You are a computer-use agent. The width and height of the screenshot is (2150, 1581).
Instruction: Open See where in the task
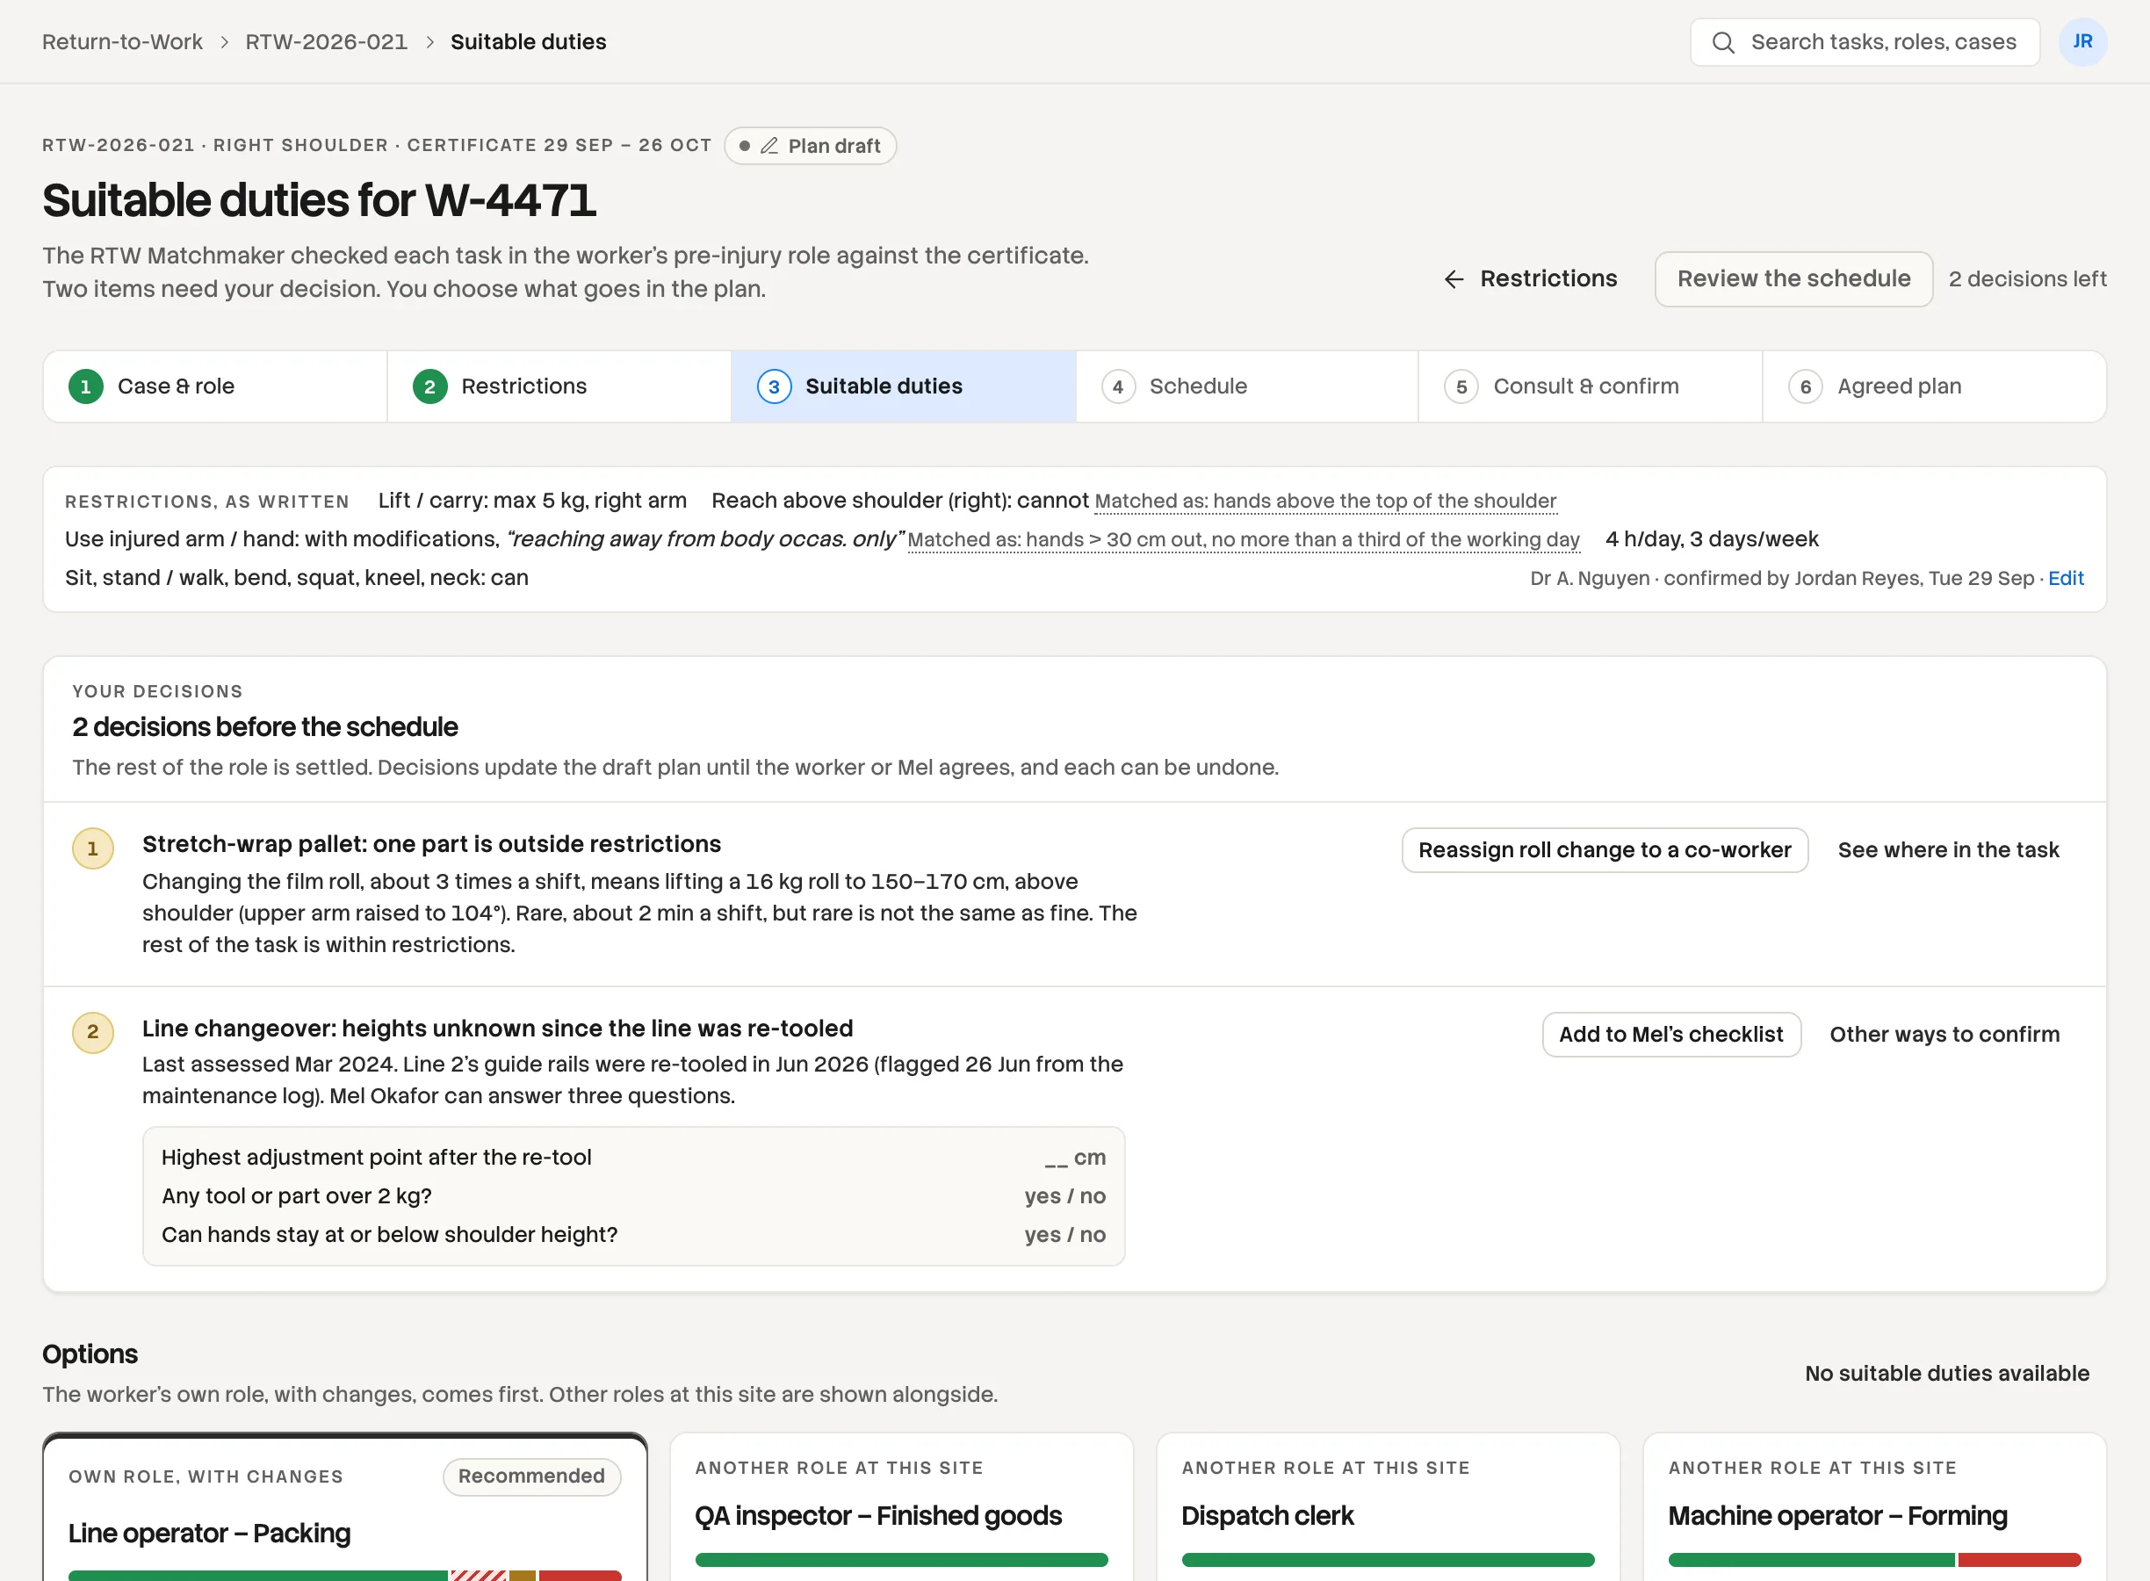pyautogui.click(x=1948, y=850)
